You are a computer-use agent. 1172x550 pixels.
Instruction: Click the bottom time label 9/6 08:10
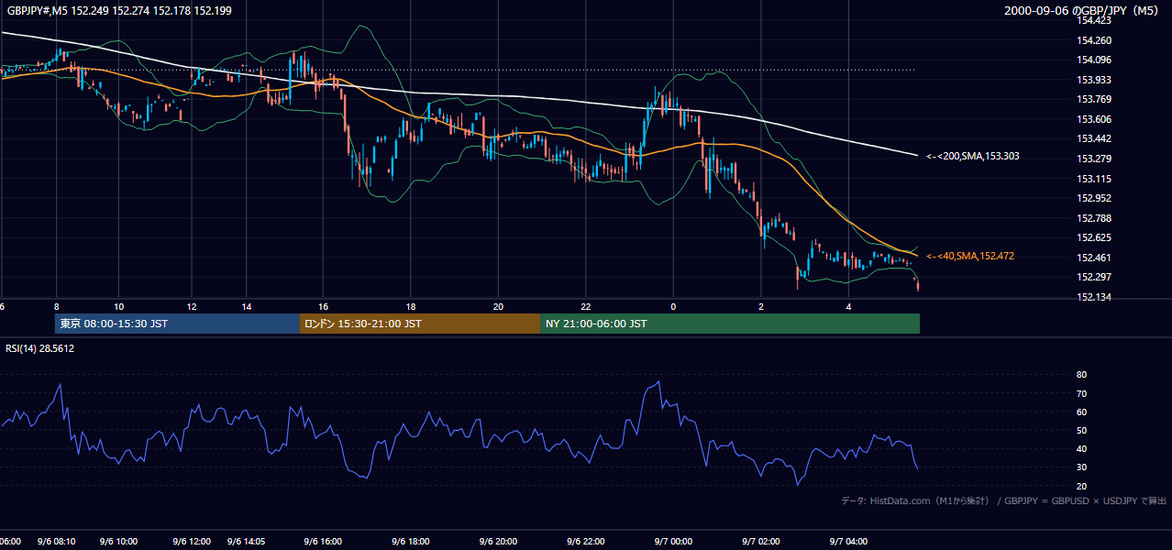[x=56, y=542]
